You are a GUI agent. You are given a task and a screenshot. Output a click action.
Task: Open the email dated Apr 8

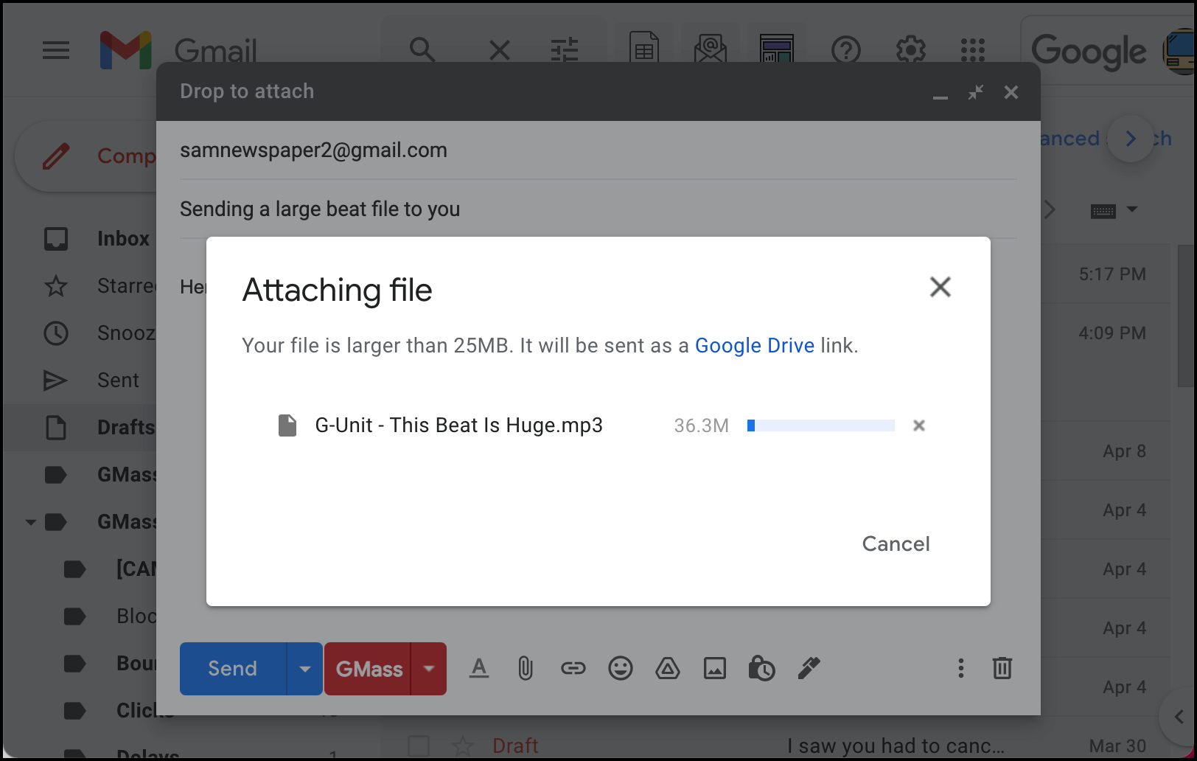1123,451
